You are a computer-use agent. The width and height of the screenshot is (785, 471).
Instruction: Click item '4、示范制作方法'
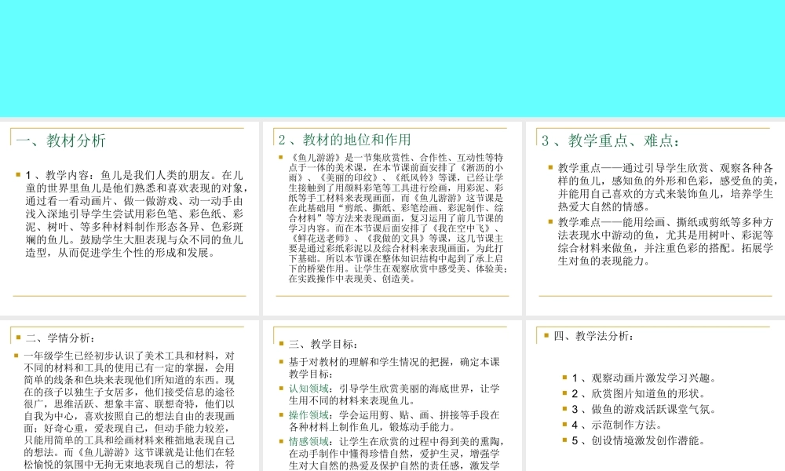click(615, 425)
